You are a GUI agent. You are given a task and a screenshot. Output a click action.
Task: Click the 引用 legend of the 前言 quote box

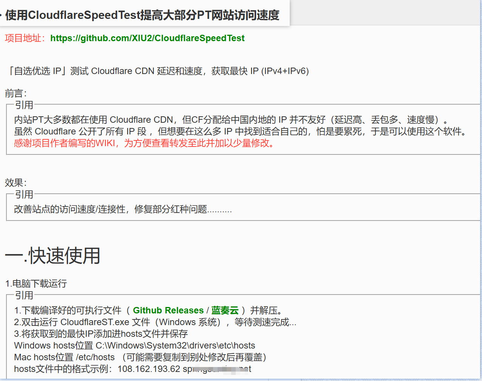click(x=24, y=105)
